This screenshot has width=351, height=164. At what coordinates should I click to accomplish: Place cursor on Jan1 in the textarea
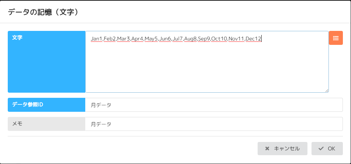point(96,39)
